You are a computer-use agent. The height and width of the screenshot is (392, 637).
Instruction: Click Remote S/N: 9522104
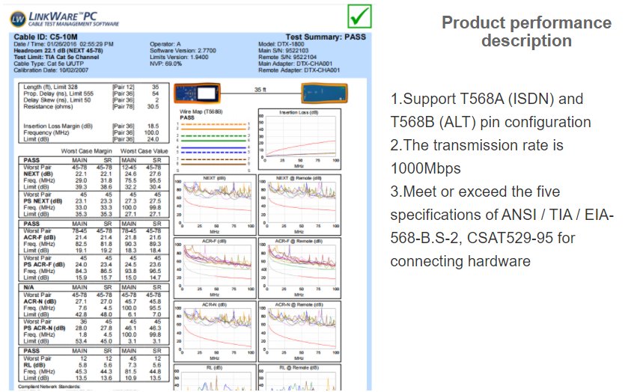[287, 58]
